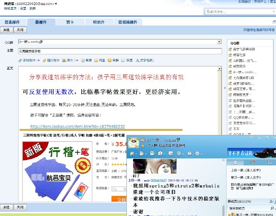Viewport: 276px width, 216px height.
Task: Open the 添加附件 dropdown arrow
Action: point(39,60)
